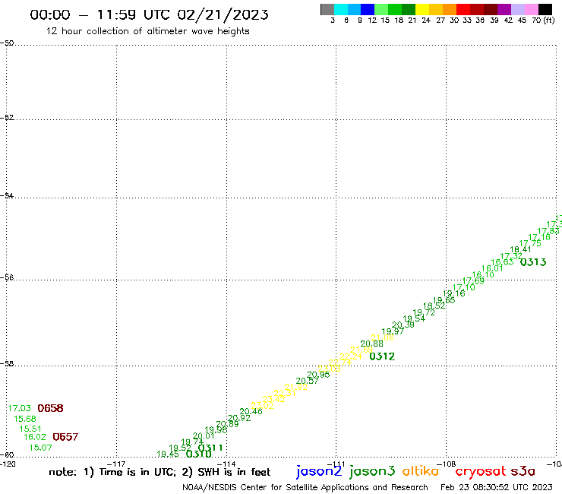
Task: Click the longitude axis label '-117'
Action: coord(116,464)
